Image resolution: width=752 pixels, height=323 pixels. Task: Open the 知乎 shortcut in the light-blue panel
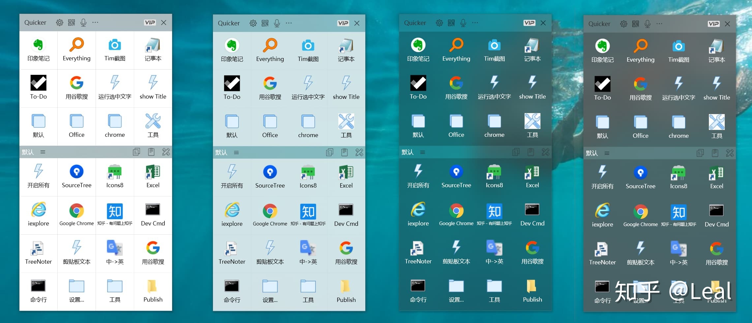tap(308, 215)
